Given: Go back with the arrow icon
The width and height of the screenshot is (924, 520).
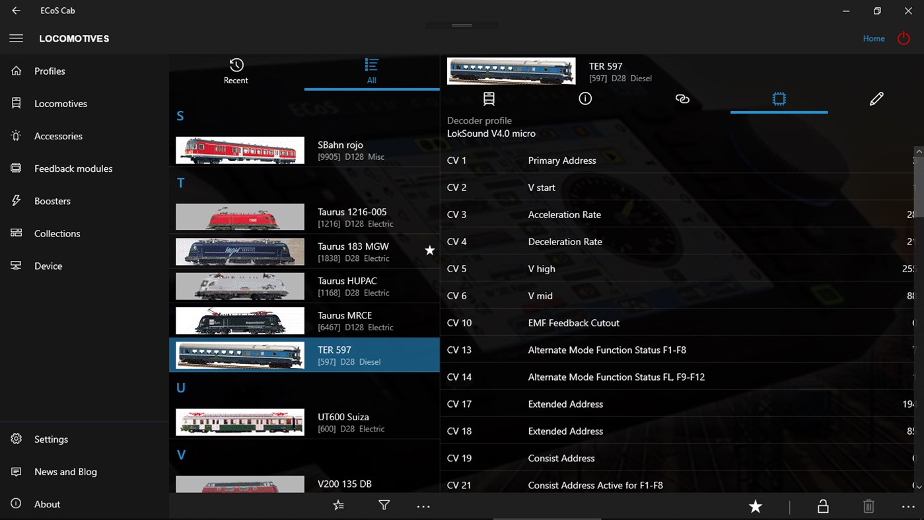Looking at the screenshot, I should (x=16, y=11).
